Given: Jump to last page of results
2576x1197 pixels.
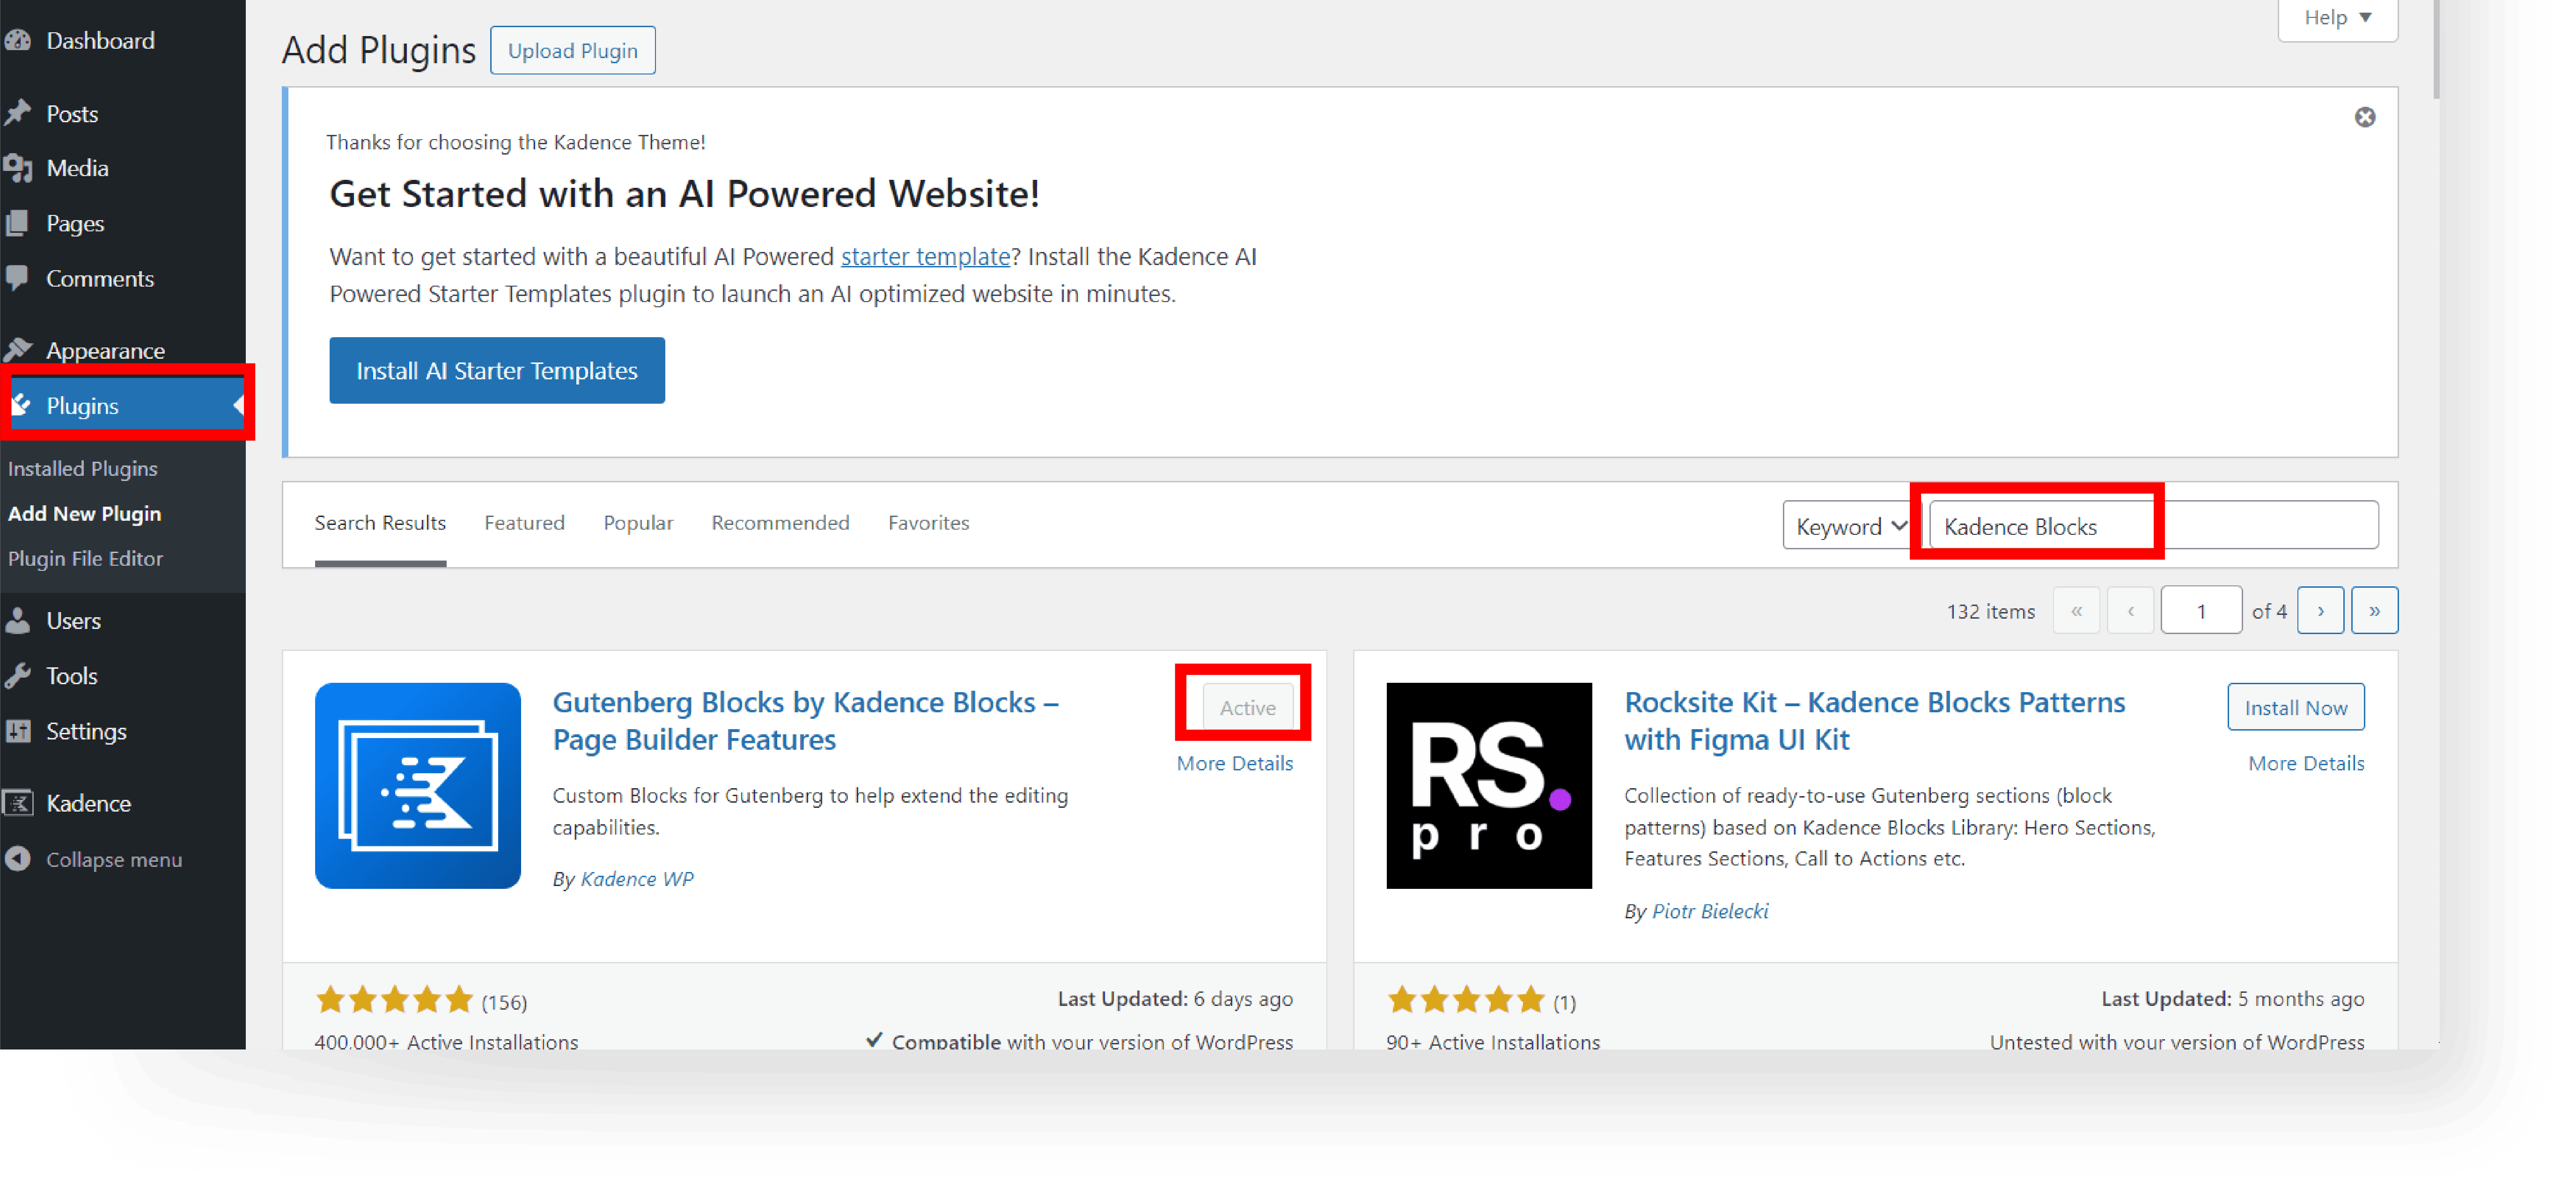Looking at the screenshot, I should pos(2374,610).
